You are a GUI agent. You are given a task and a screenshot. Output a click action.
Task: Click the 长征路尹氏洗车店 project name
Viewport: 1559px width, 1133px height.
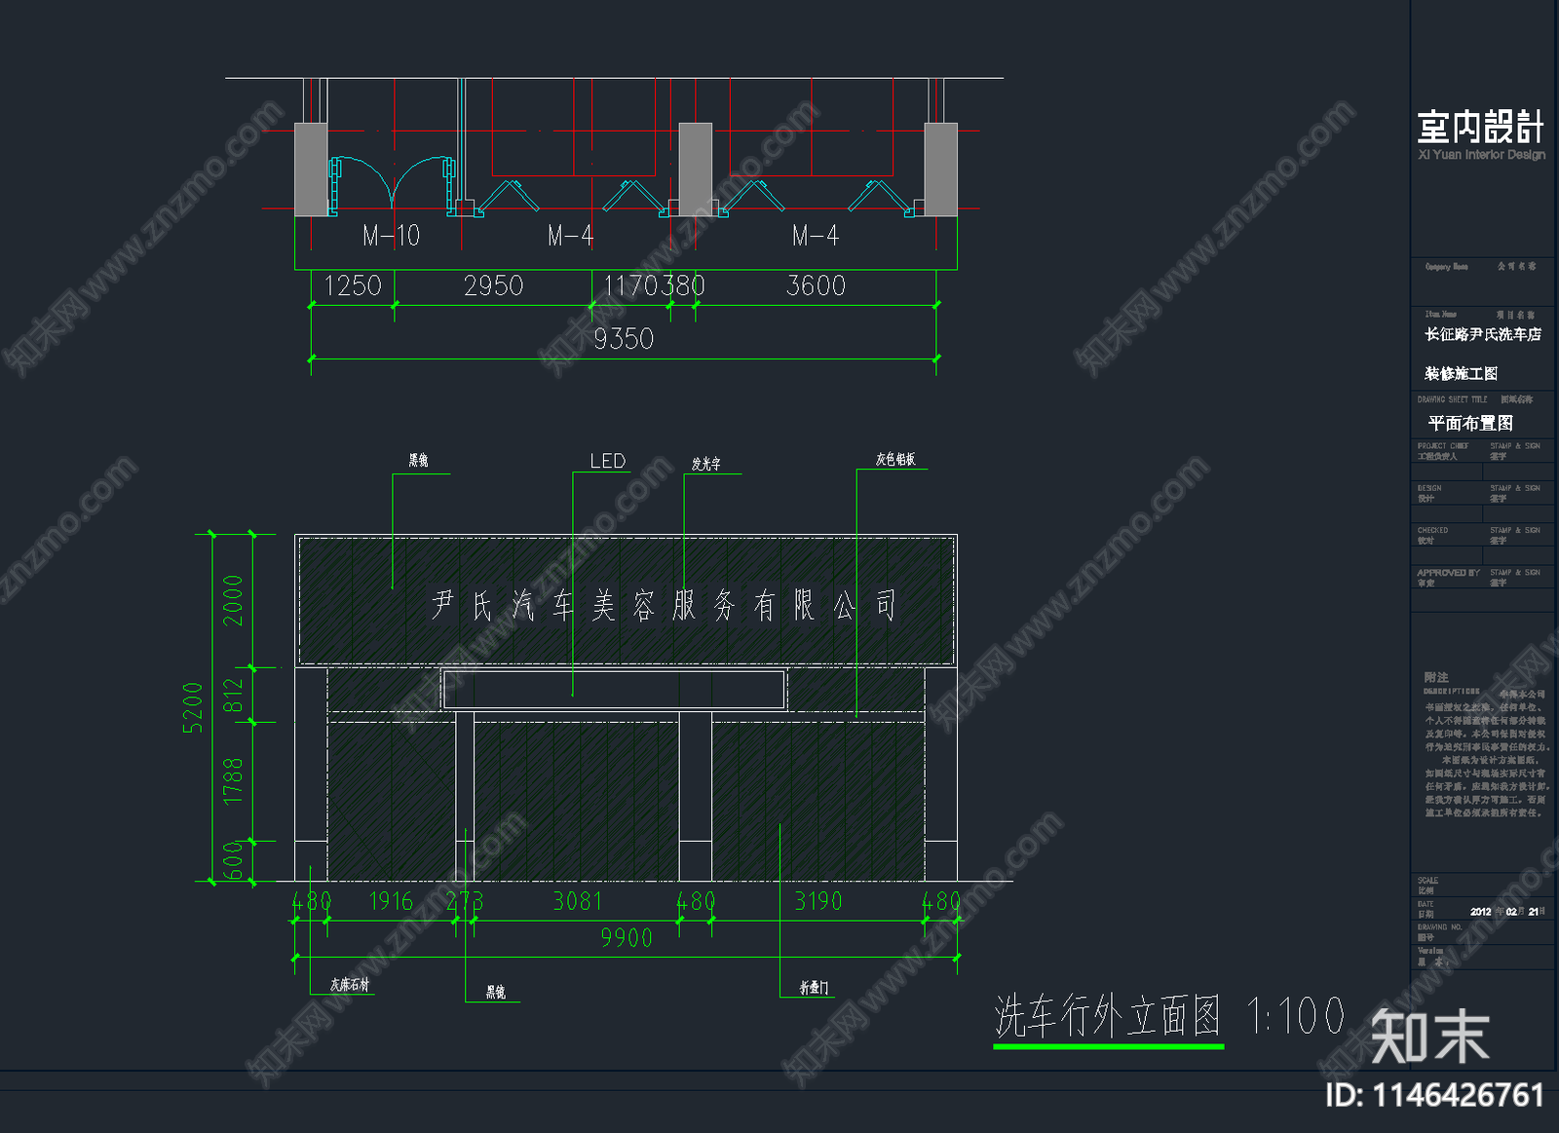1483,334
